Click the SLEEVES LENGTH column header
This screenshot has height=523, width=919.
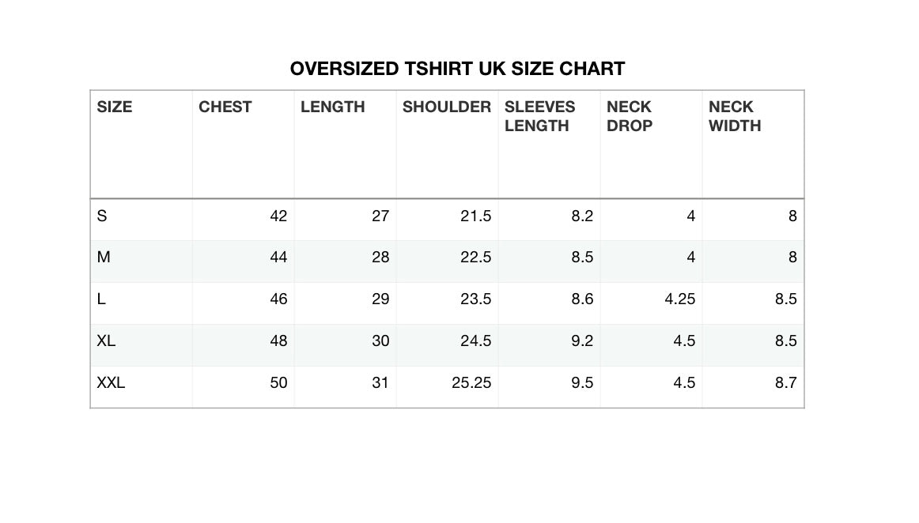[x=540, y=116]
